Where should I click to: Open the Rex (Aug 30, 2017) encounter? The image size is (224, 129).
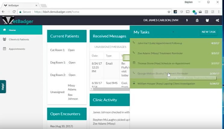coord(61,126)
